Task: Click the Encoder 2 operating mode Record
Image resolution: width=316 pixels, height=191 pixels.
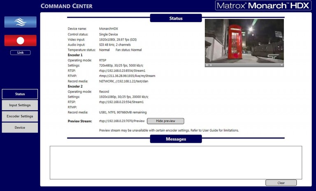Action: [x=104, y=92]
